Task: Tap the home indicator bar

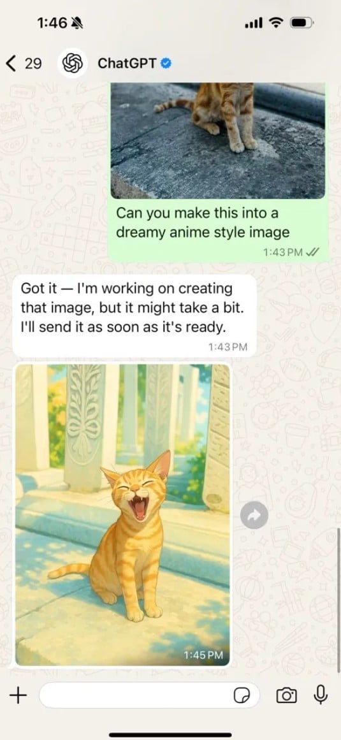Action: click(170, 735)
